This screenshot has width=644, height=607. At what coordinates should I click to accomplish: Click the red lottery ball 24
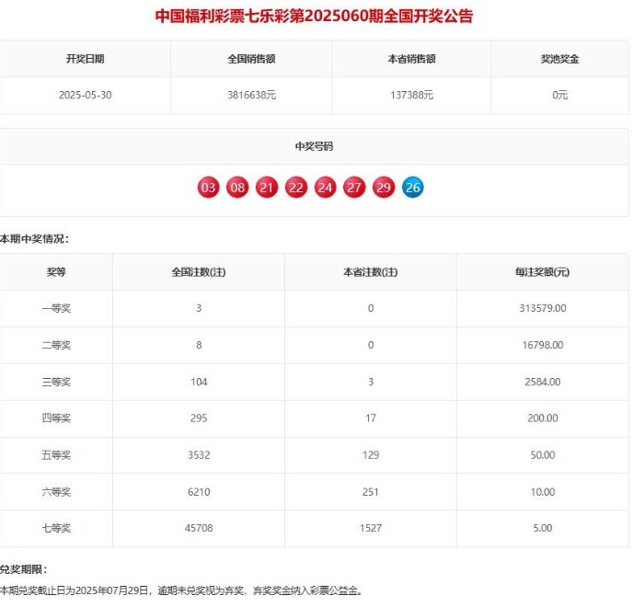[326, 188]
